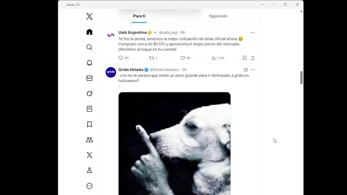The height and width of the screenshot is (195, 347).
Task: Open the Profile page icon
Action: [x=89, y=170]
